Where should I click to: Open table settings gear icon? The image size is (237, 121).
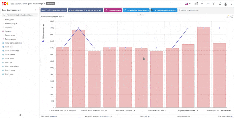pos(196,4)
